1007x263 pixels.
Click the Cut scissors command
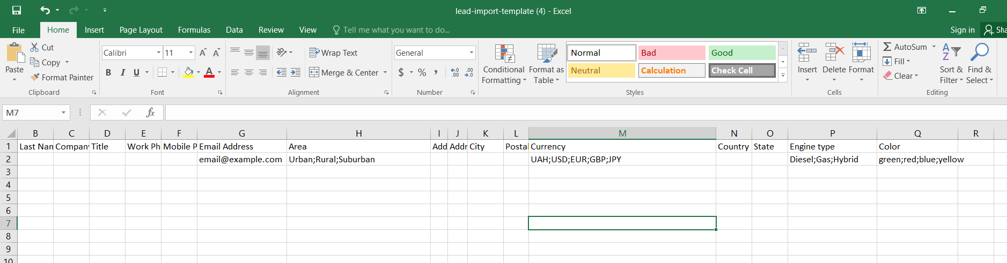(42, 47)
